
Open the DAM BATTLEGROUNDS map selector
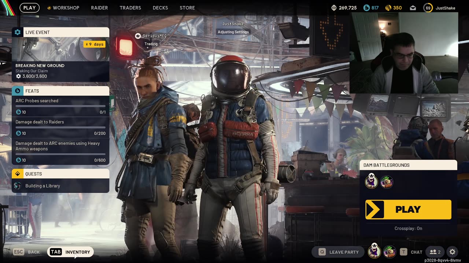coord(409,165)
